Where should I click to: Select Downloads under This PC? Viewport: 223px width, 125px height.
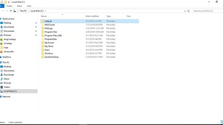pos(9,75)
